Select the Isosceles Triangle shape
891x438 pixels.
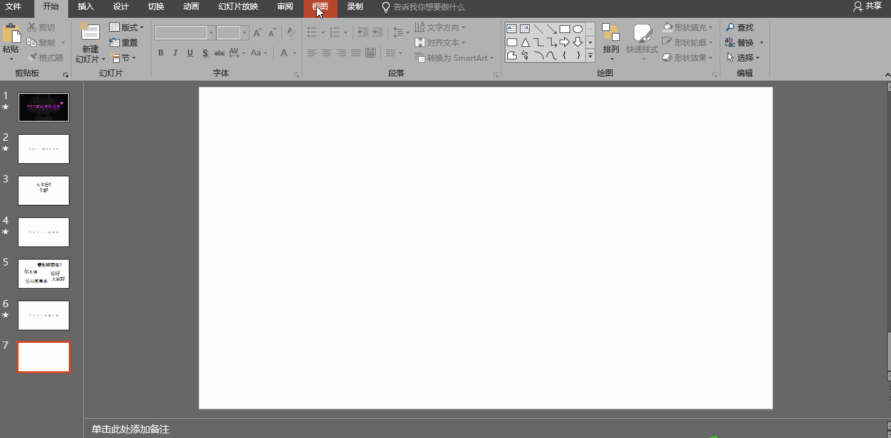(525, 42)
